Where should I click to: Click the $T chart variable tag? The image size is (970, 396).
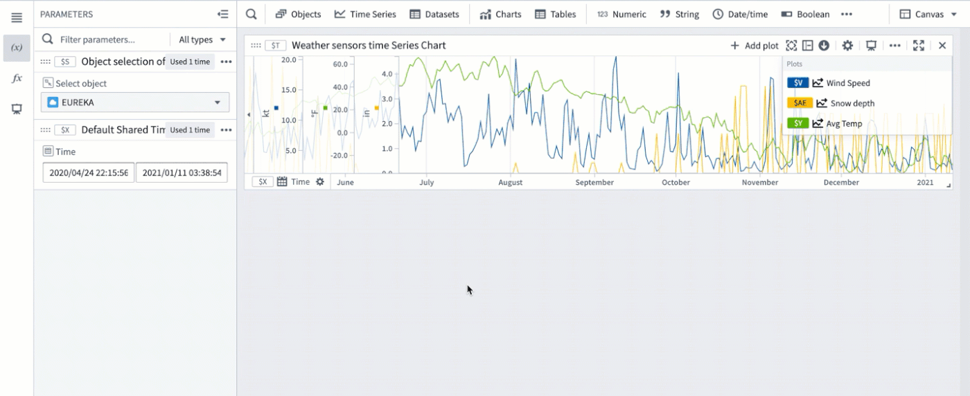[276, 45]
